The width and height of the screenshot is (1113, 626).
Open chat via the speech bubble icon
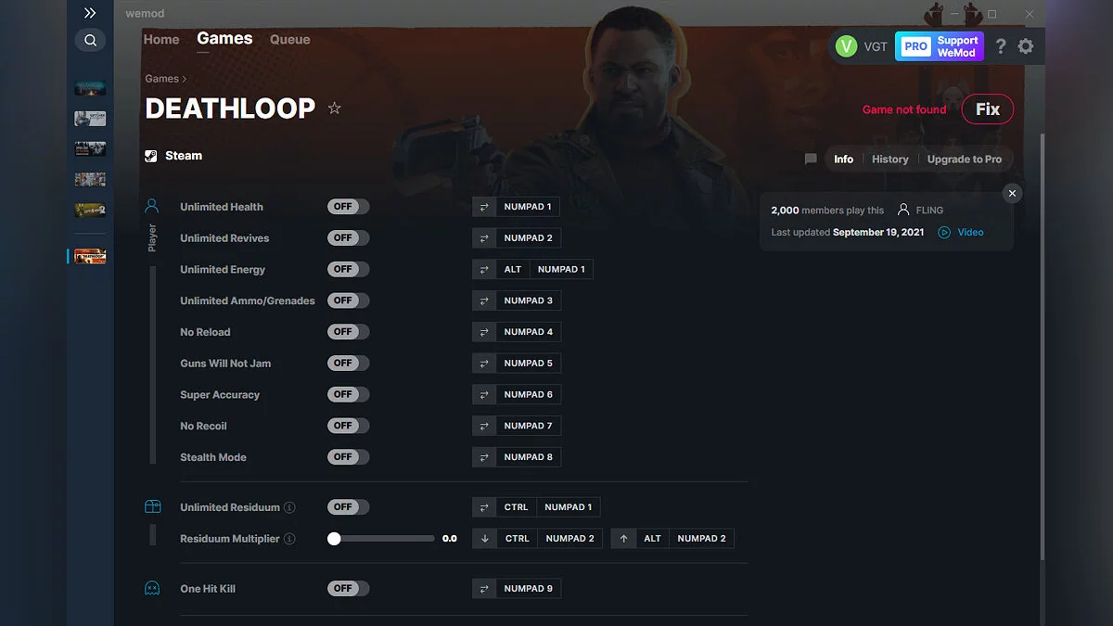pos(810,159)
